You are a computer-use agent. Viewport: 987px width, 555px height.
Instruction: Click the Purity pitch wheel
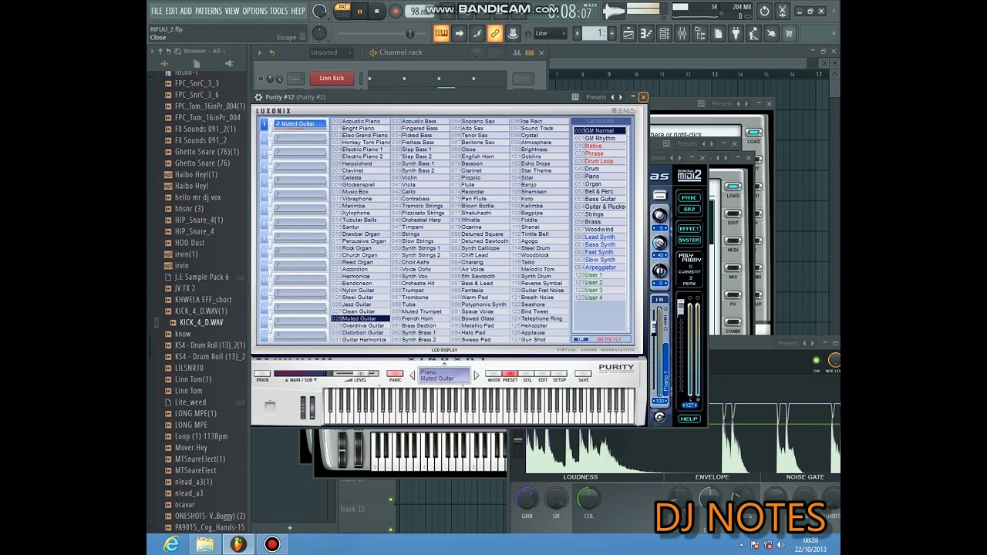point(303,407)
